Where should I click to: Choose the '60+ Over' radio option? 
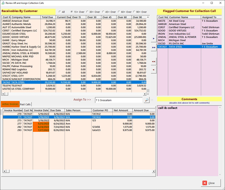119,12
